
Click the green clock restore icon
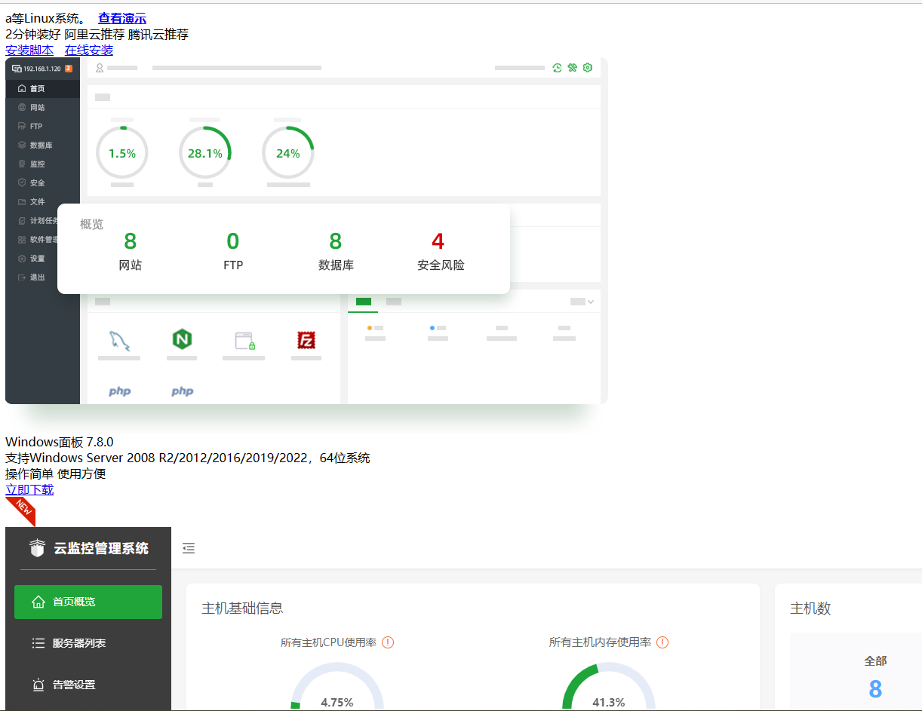(x=557, y=68)
